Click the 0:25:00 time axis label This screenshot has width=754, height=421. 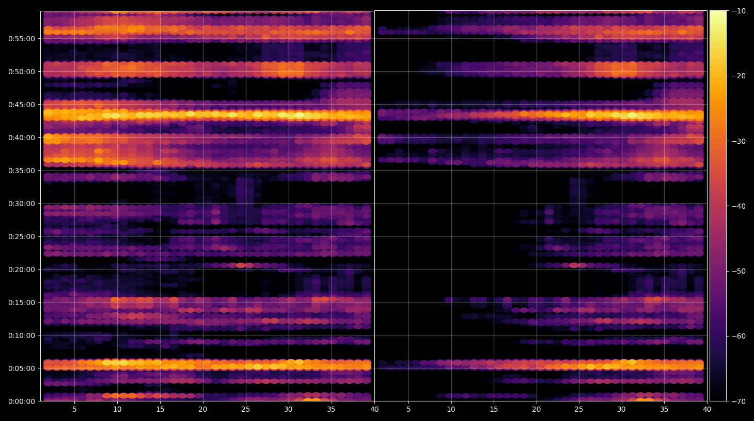(x=22, y=237)
